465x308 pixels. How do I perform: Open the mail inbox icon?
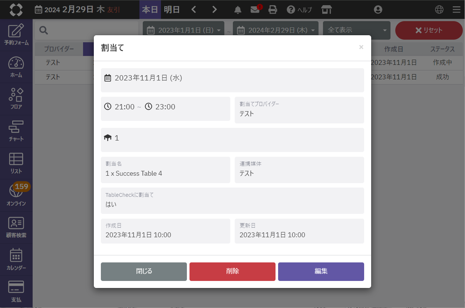coord(255,10)
